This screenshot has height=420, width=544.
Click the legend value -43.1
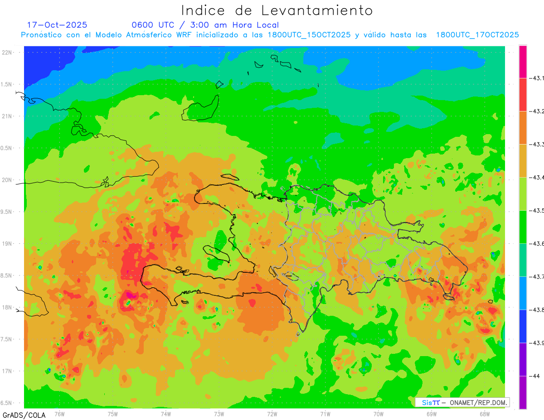[536, 78]
